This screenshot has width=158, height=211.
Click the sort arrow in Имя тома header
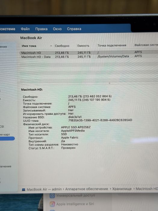pos(51,46)
